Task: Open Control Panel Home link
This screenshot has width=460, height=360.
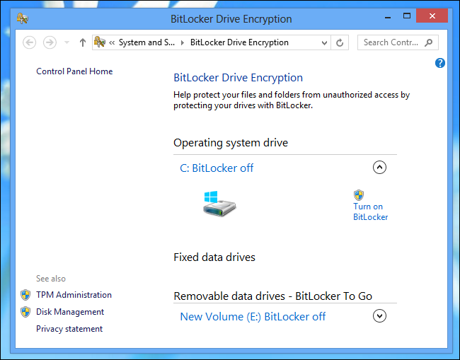Action: pos(74,71)
